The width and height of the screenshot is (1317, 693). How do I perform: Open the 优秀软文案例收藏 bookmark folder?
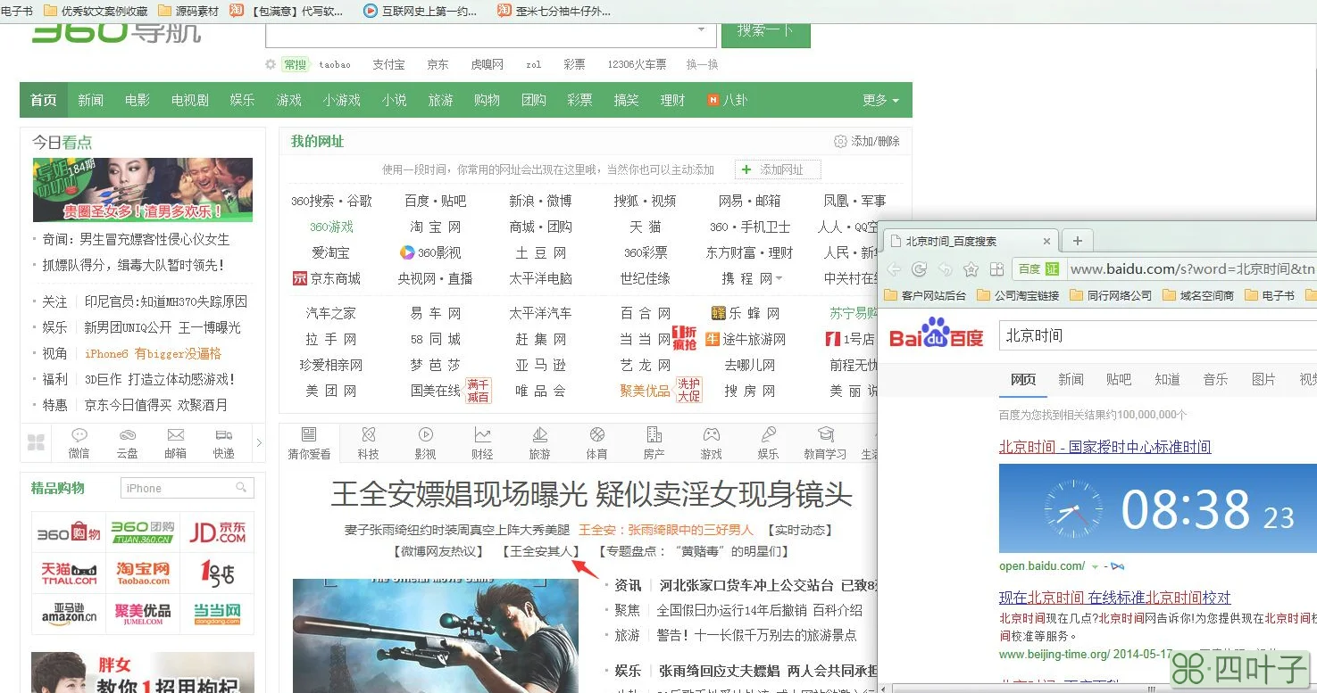tap(96, 11)
